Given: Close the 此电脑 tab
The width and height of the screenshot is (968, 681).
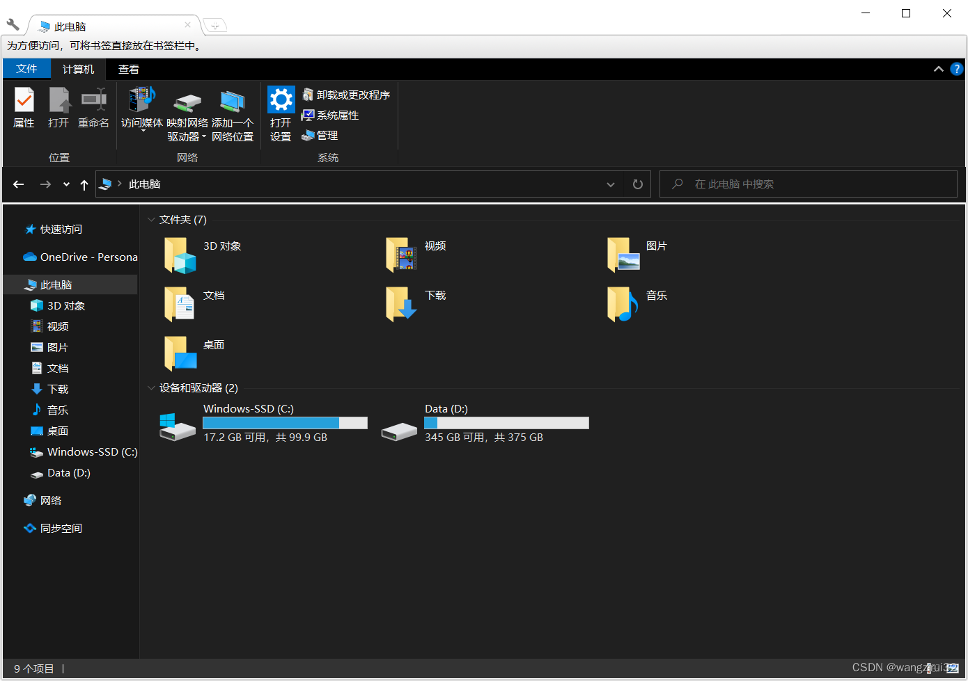Looking at the screenshot, I should pos(188,25).
